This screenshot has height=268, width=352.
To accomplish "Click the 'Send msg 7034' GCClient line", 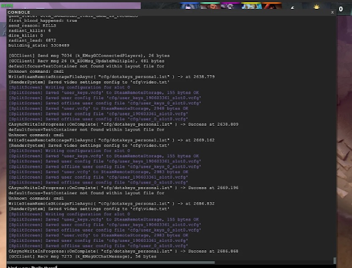I will [89, 56].
